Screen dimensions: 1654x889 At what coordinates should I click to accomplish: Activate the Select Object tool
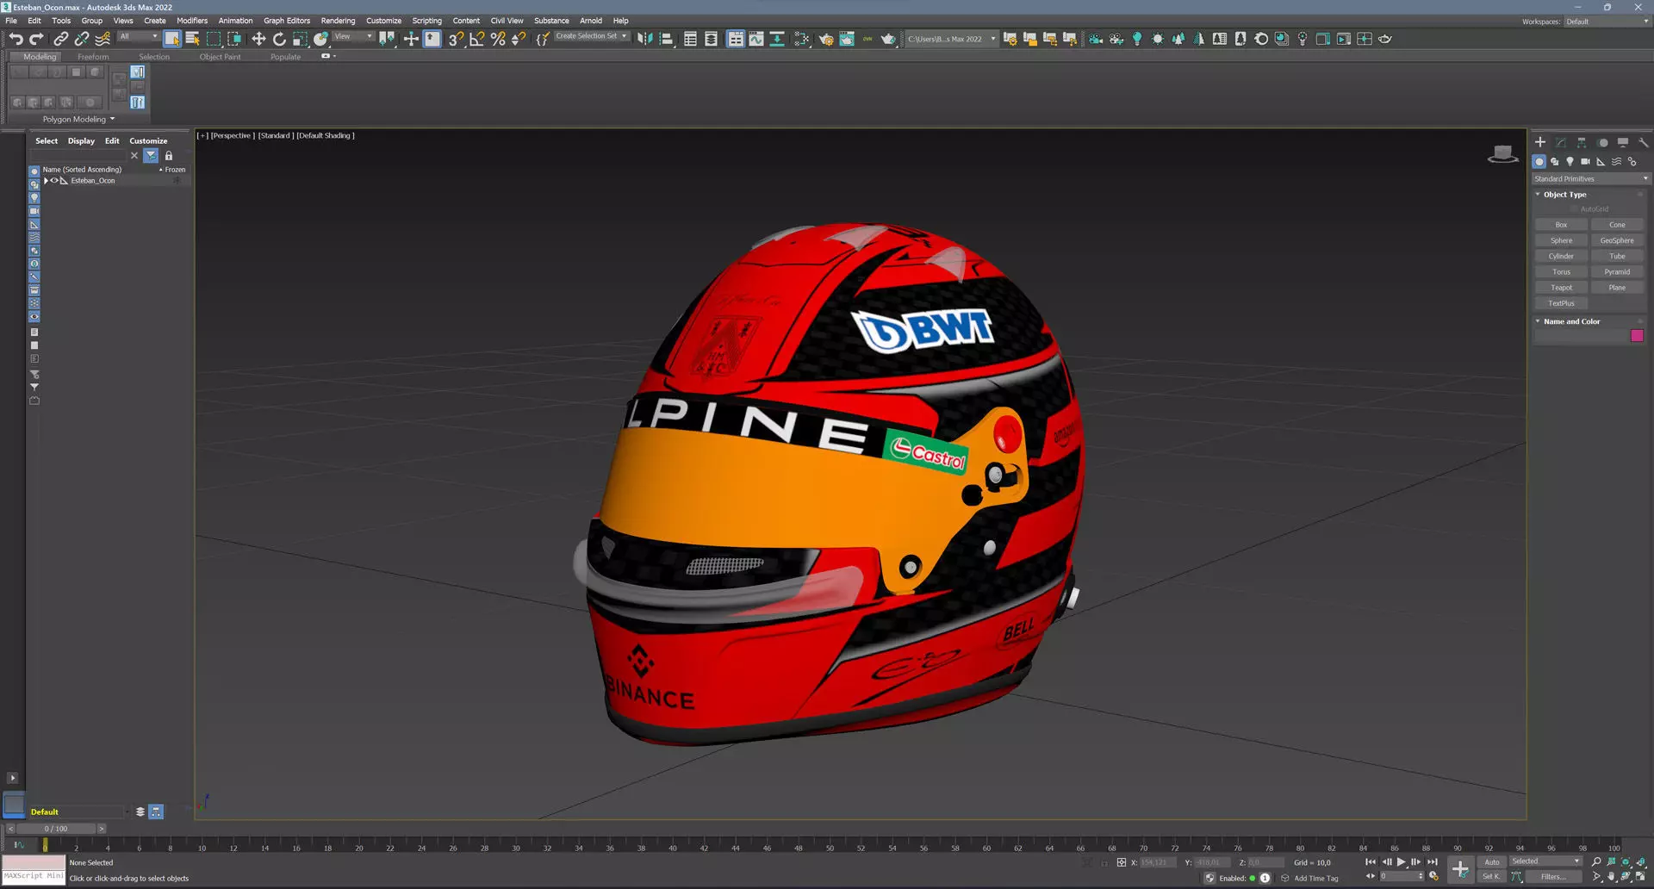pyautogui.click(x=172, y=39)
